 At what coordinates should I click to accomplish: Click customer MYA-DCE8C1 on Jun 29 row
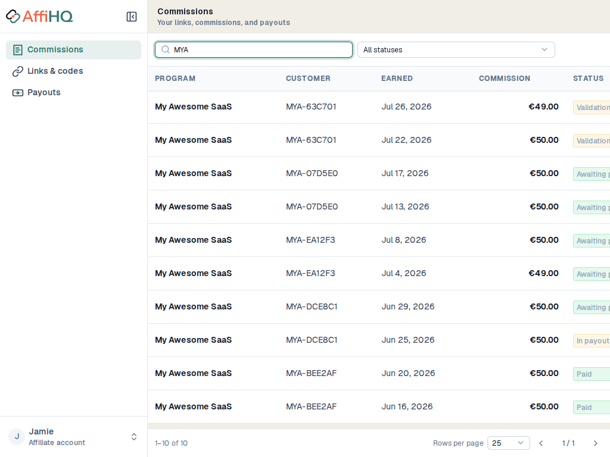312,306
